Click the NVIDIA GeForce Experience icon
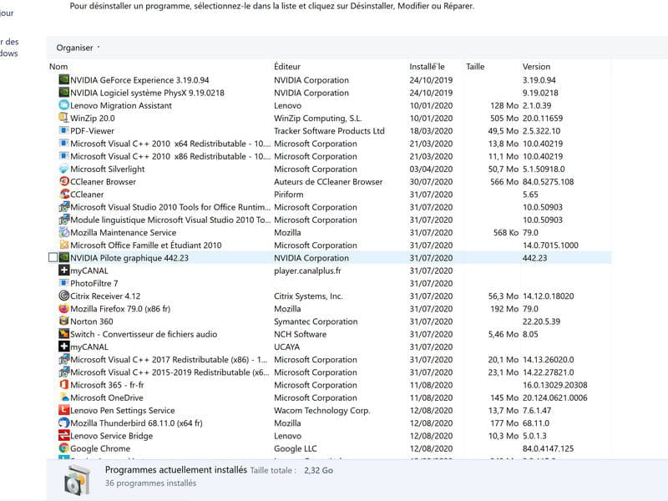Image resolution: width=668 pixels, height=501 pixels. [x=64, y=79]
